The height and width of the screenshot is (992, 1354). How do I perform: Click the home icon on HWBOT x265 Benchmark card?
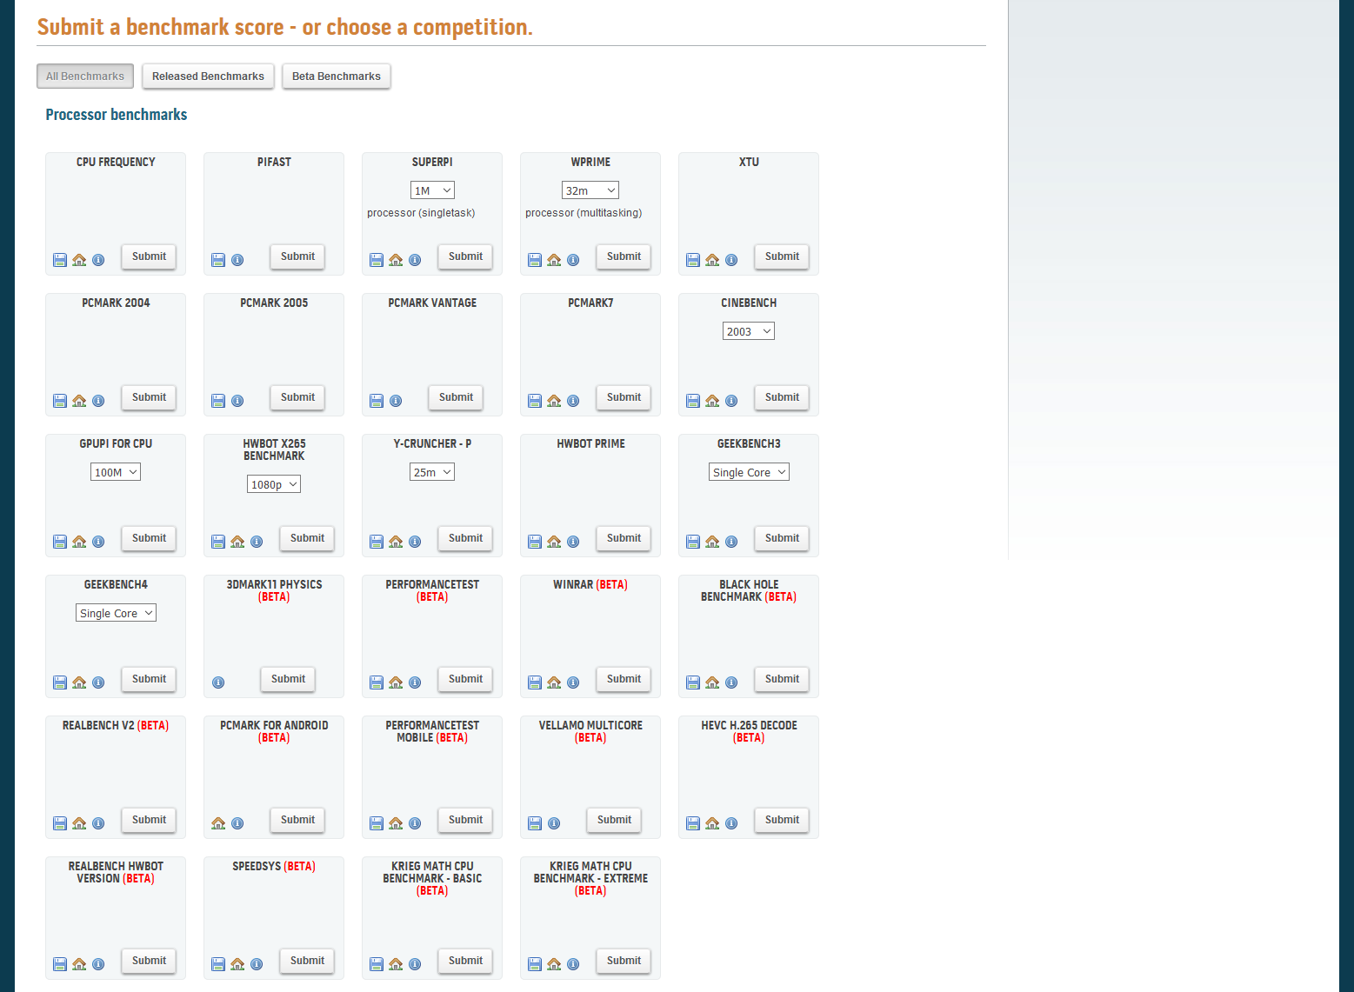point(237,542)
